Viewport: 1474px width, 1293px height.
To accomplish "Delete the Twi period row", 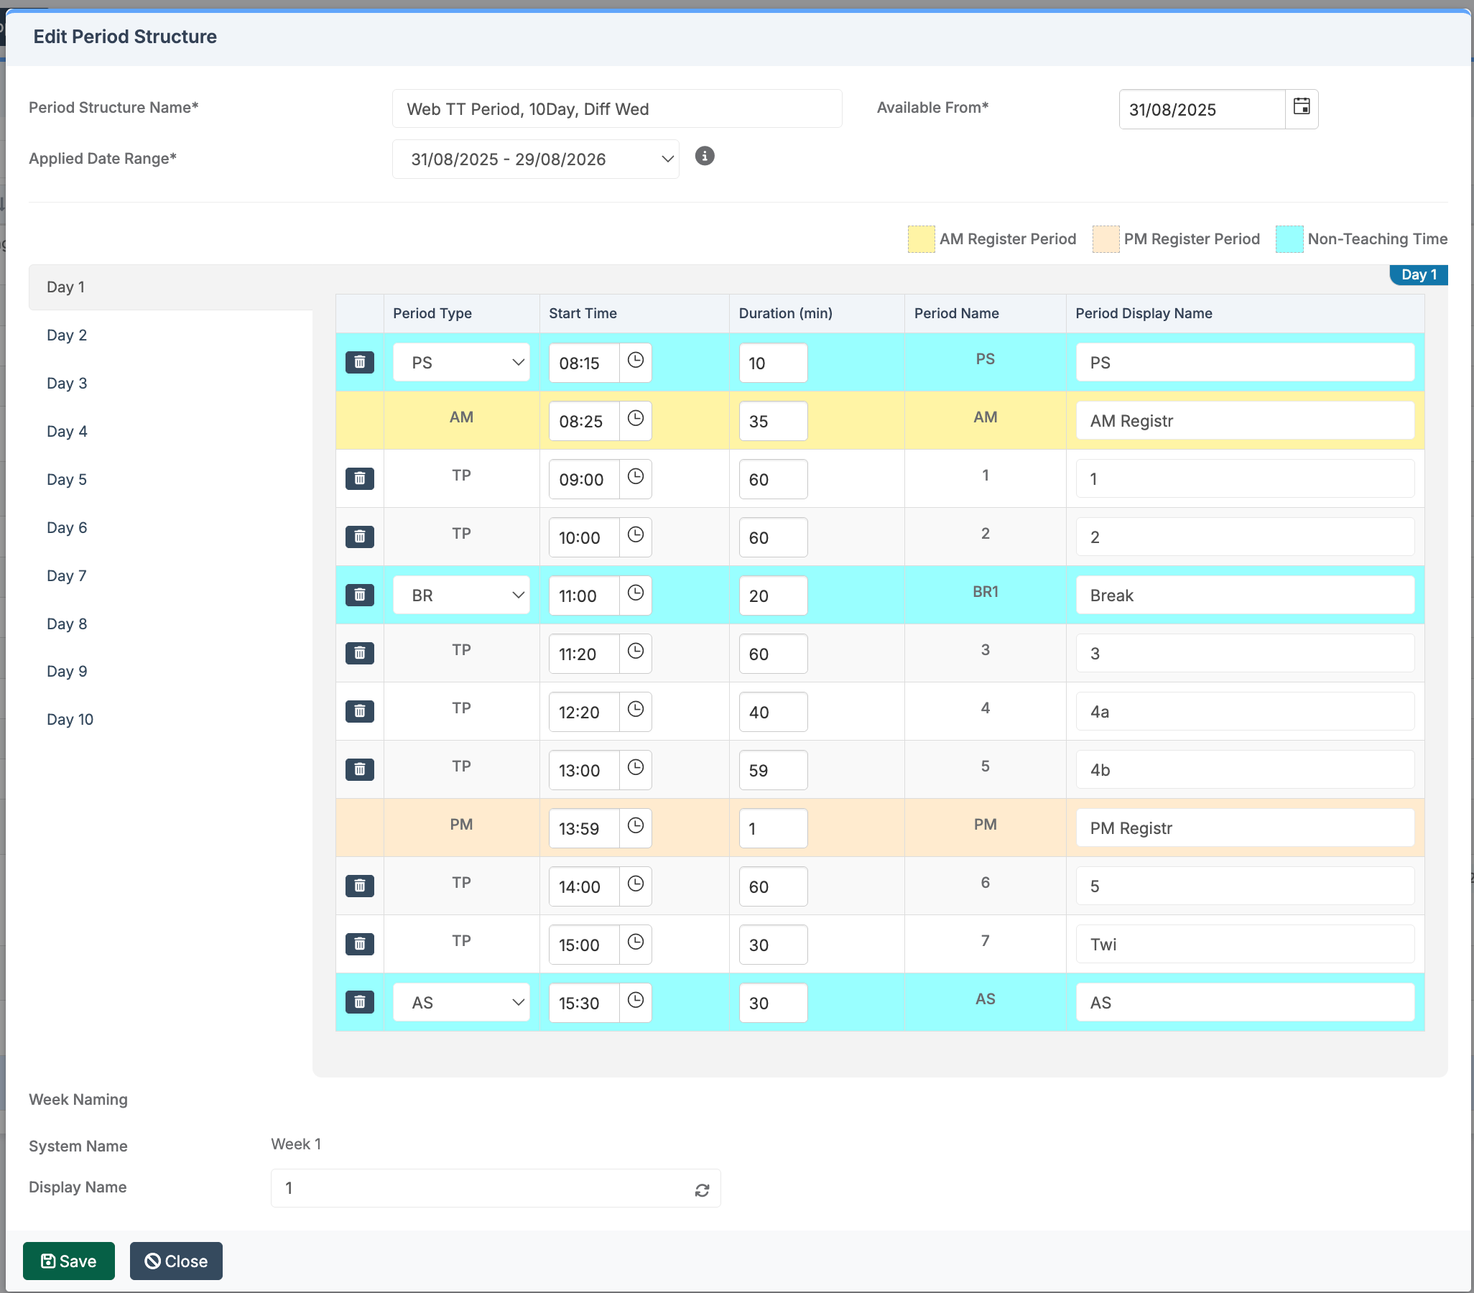I will 359,943.
